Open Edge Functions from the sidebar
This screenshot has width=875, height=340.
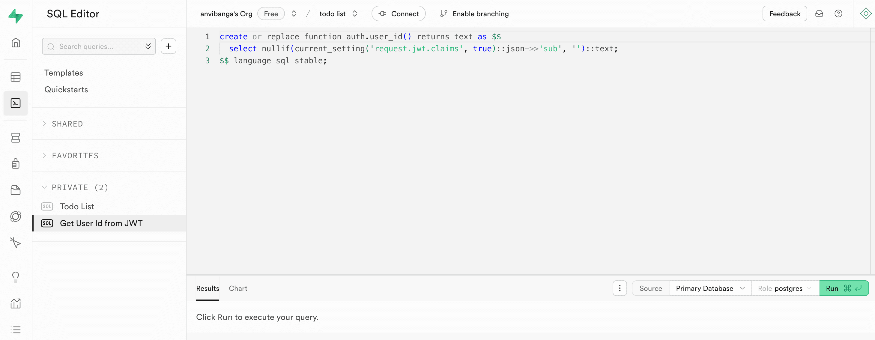[x=16, y=216]
